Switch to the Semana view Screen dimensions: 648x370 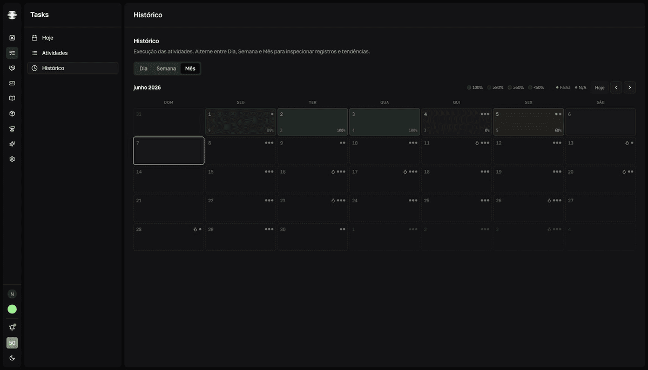click(x=166, y=68)
